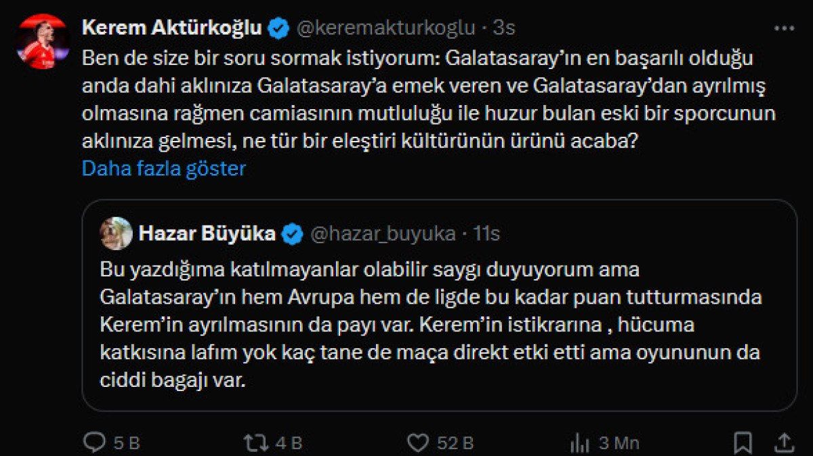Like the tweet with heart icon

coord(418,442)
